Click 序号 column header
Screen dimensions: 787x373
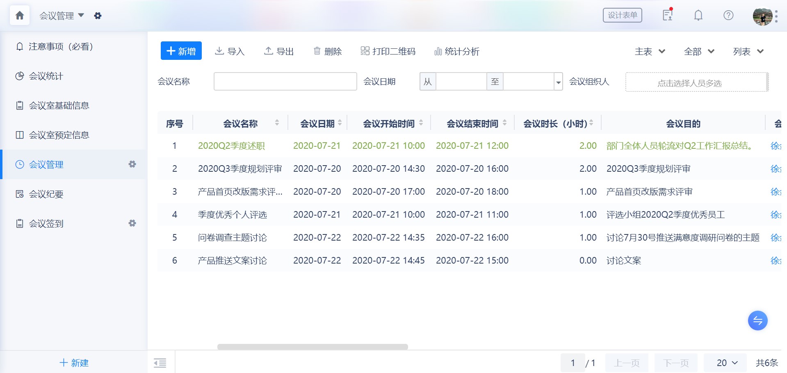click(x=174, y=123)
